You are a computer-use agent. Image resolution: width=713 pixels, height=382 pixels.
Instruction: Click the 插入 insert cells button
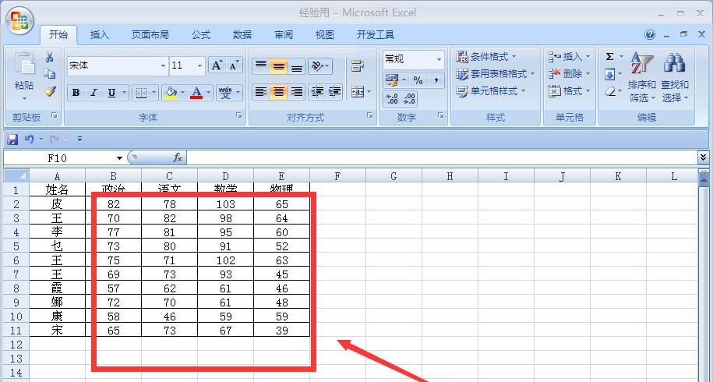569,57
